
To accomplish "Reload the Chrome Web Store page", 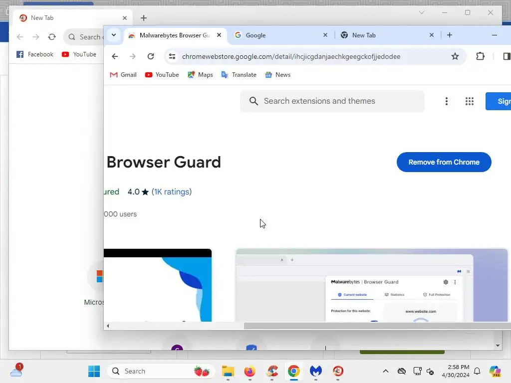I will [151, 56].
